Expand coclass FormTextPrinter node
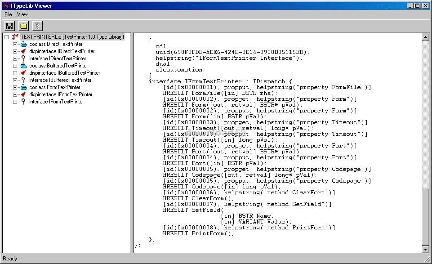This screenshot has height=264, width=432. click(x=15, y=87)
